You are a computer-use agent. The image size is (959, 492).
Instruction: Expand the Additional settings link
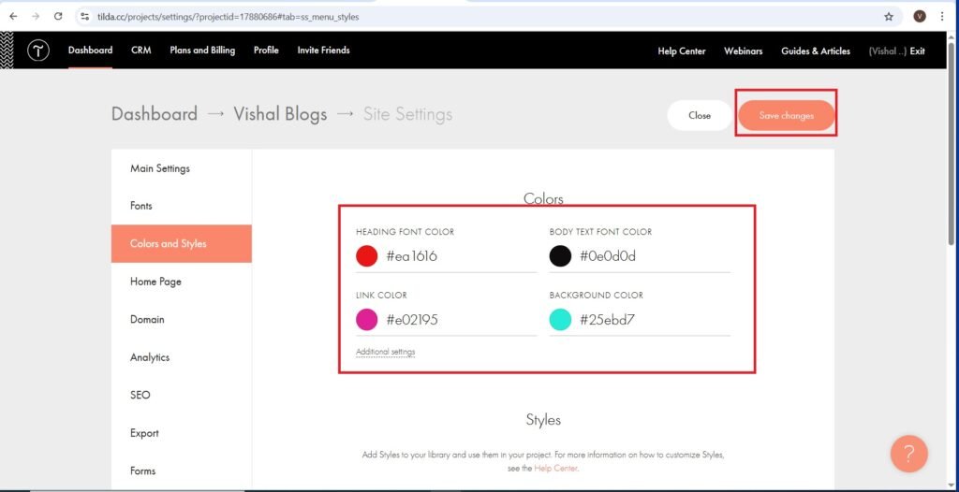(385, 352)
